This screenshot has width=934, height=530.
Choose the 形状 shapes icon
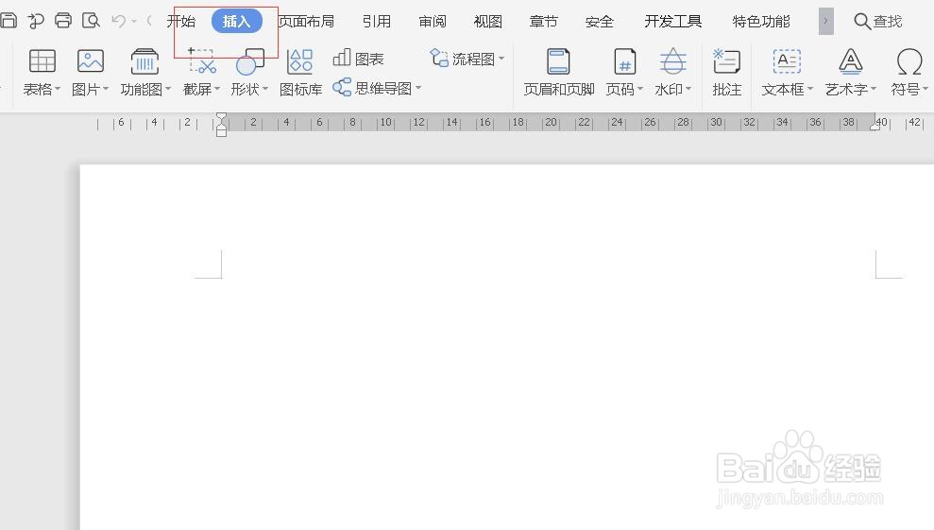(250, 61)
